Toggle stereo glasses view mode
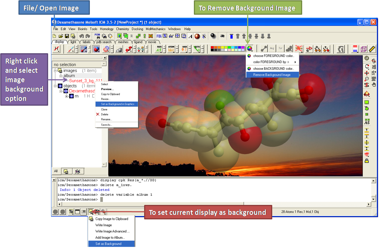 click(x=171, y=36)
